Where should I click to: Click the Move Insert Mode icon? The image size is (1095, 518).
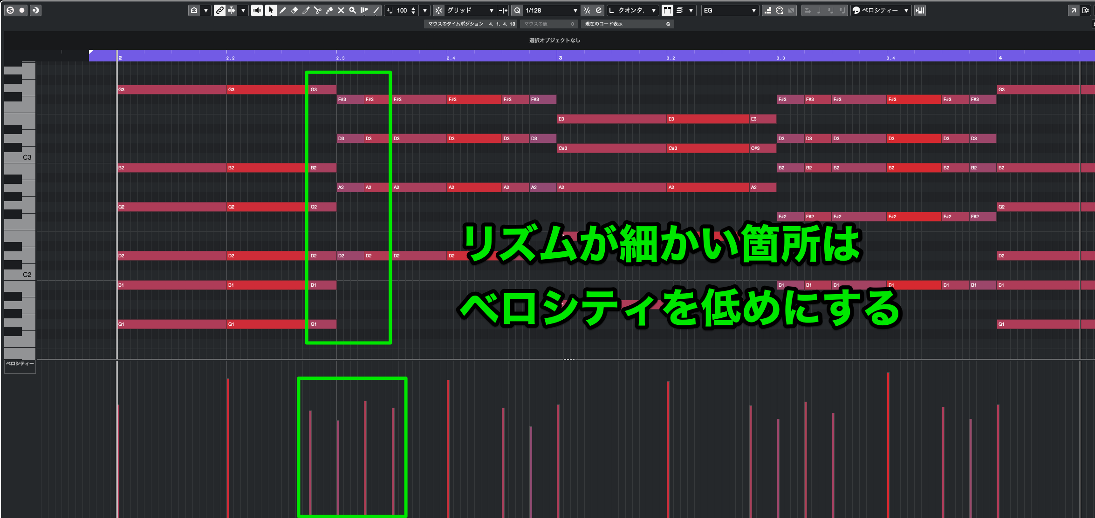808,10
